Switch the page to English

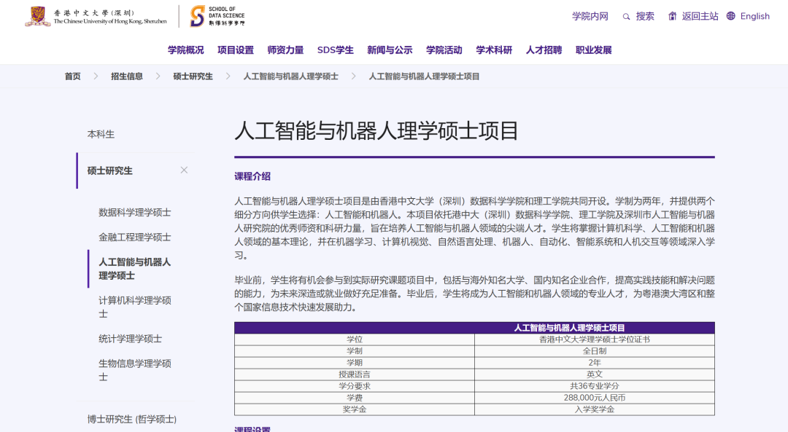[755, 15]
